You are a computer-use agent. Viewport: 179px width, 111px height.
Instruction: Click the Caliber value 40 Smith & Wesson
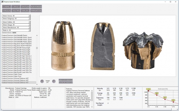(x=23, y=96)
